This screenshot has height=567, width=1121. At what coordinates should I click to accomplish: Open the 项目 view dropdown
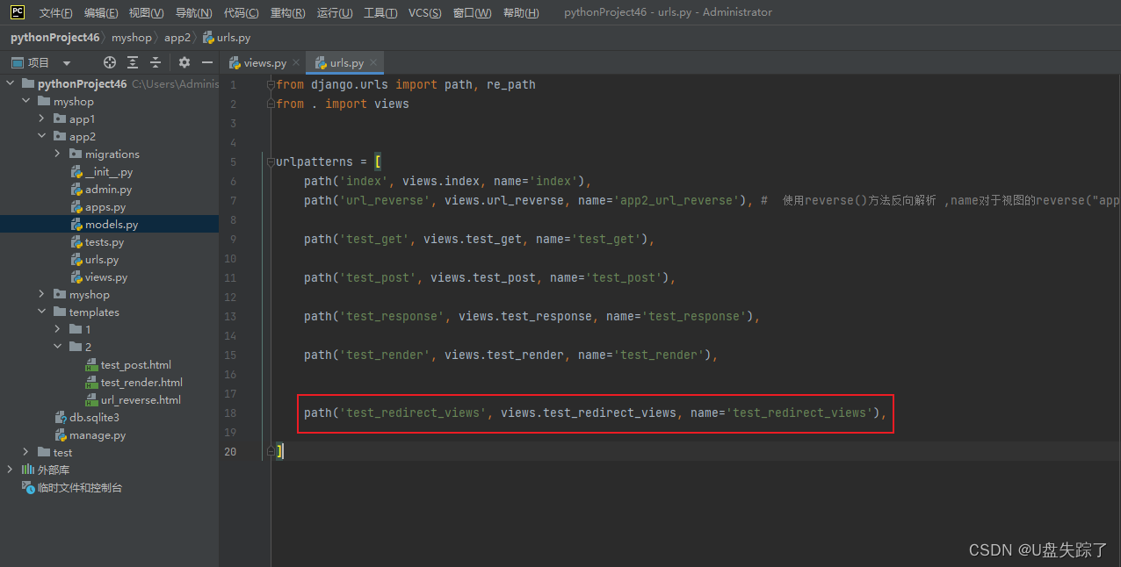65,61
